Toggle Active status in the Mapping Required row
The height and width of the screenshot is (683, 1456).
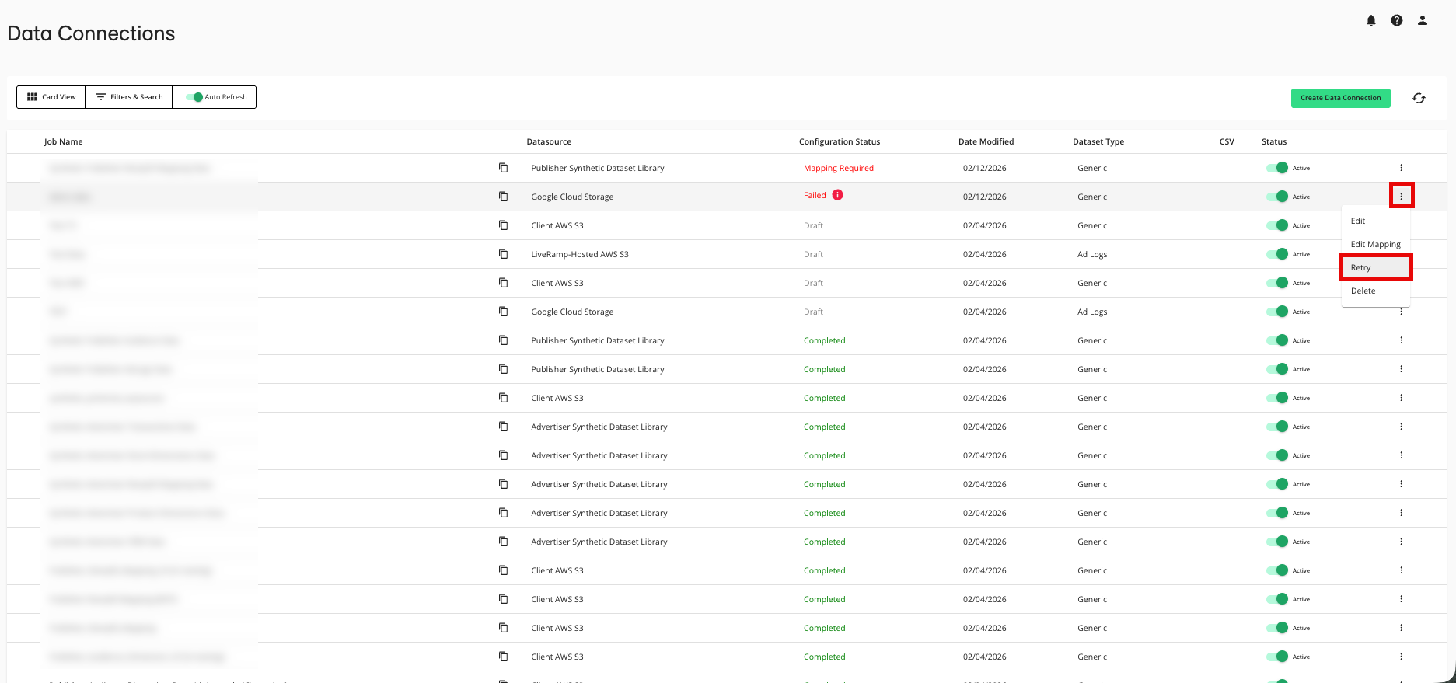point(1277,168)
